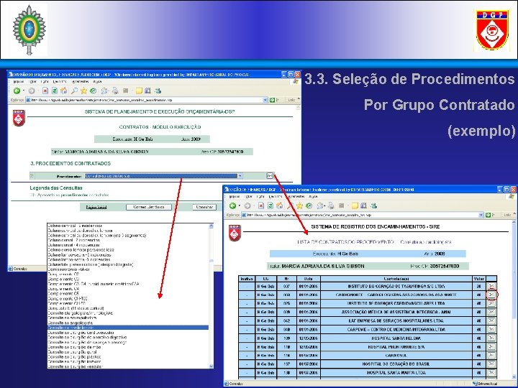Click yellow note icon in the Planejamento toolbar

[139, 91]
